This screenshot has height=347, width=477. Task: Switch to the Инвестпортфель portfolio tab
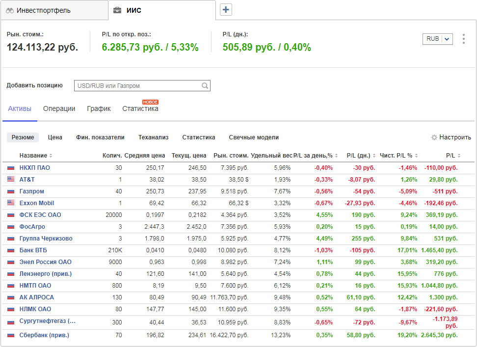54,10
